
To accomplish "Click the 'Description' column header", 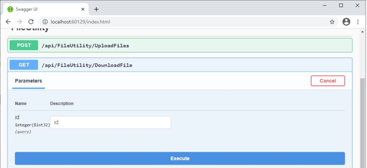I will click(x=62, y=103).
